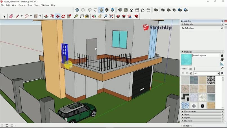Select the Pan hand tool

(100, 16)
